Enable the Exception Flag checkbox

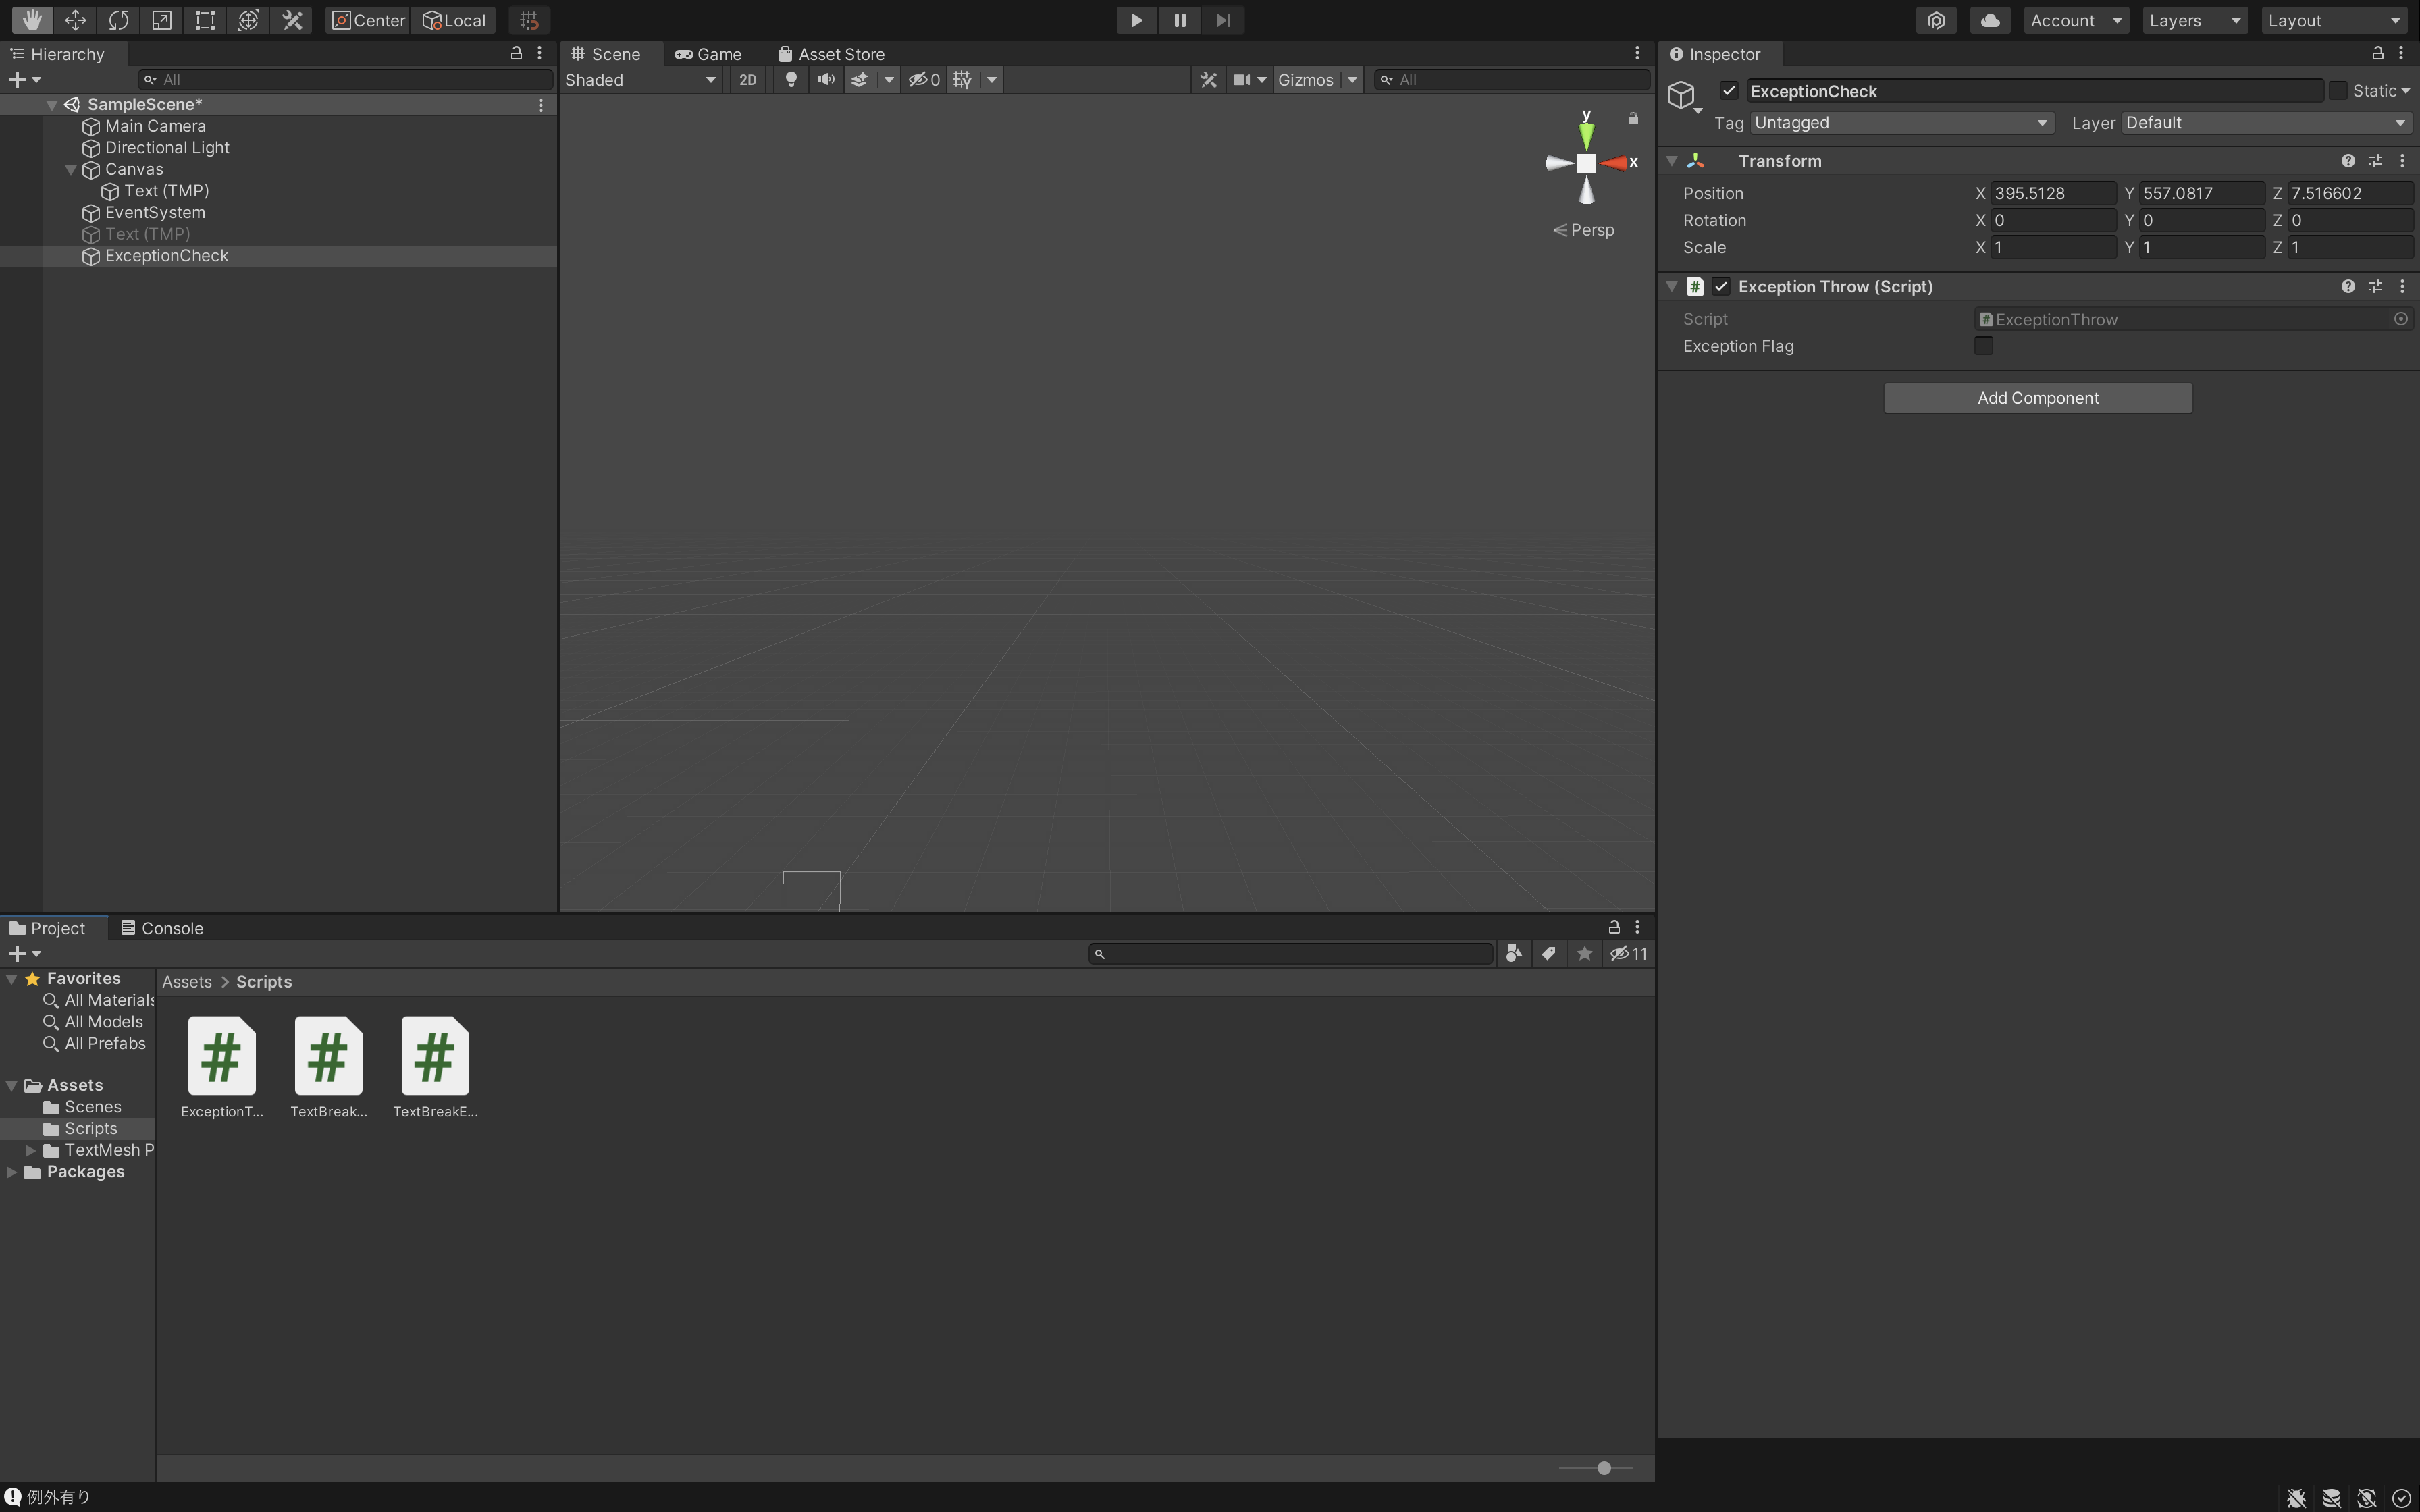coord(1983,346)
